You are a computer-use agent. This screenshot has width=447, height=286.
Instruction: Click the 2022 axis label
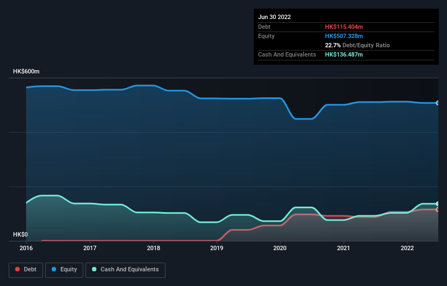click(407, 248)
